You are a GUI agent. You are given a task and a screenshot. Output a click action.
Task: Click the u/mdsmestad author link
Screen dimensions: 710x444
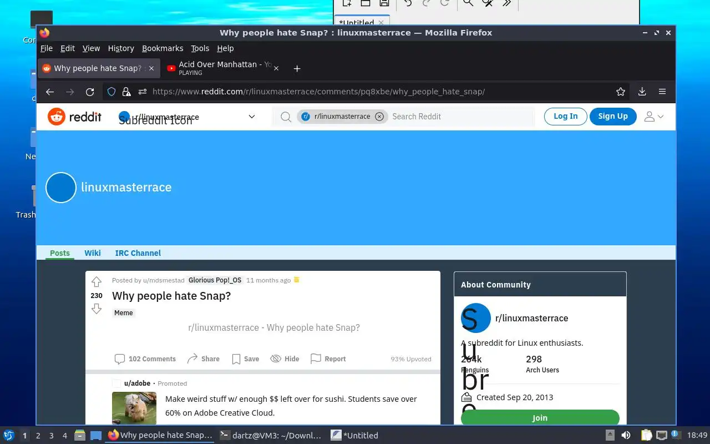click(x=164, y=280)
